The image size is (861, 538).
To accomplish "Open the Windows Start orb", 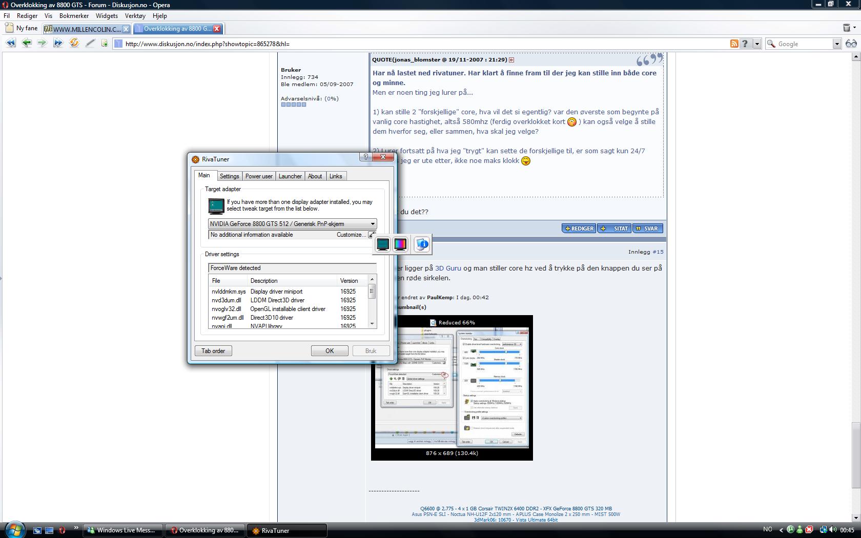I will tap(14, 529).
